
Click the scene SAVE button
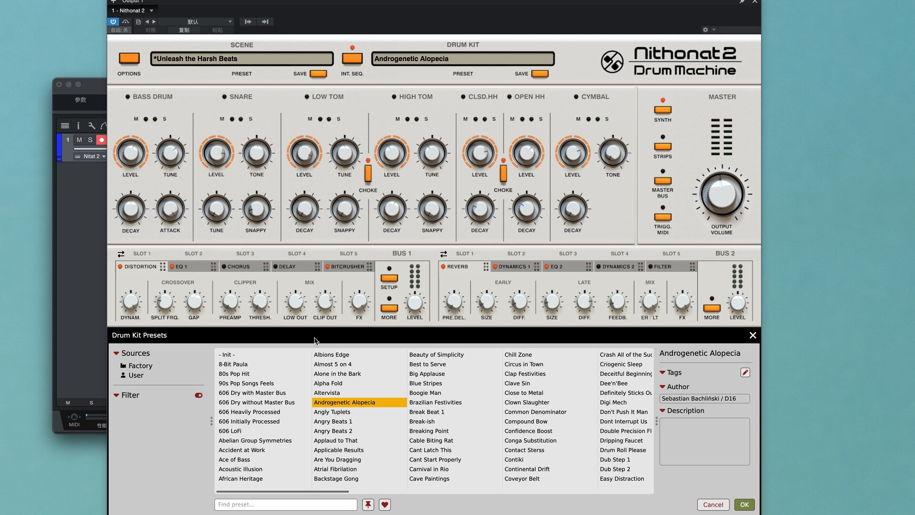point(318,74)
